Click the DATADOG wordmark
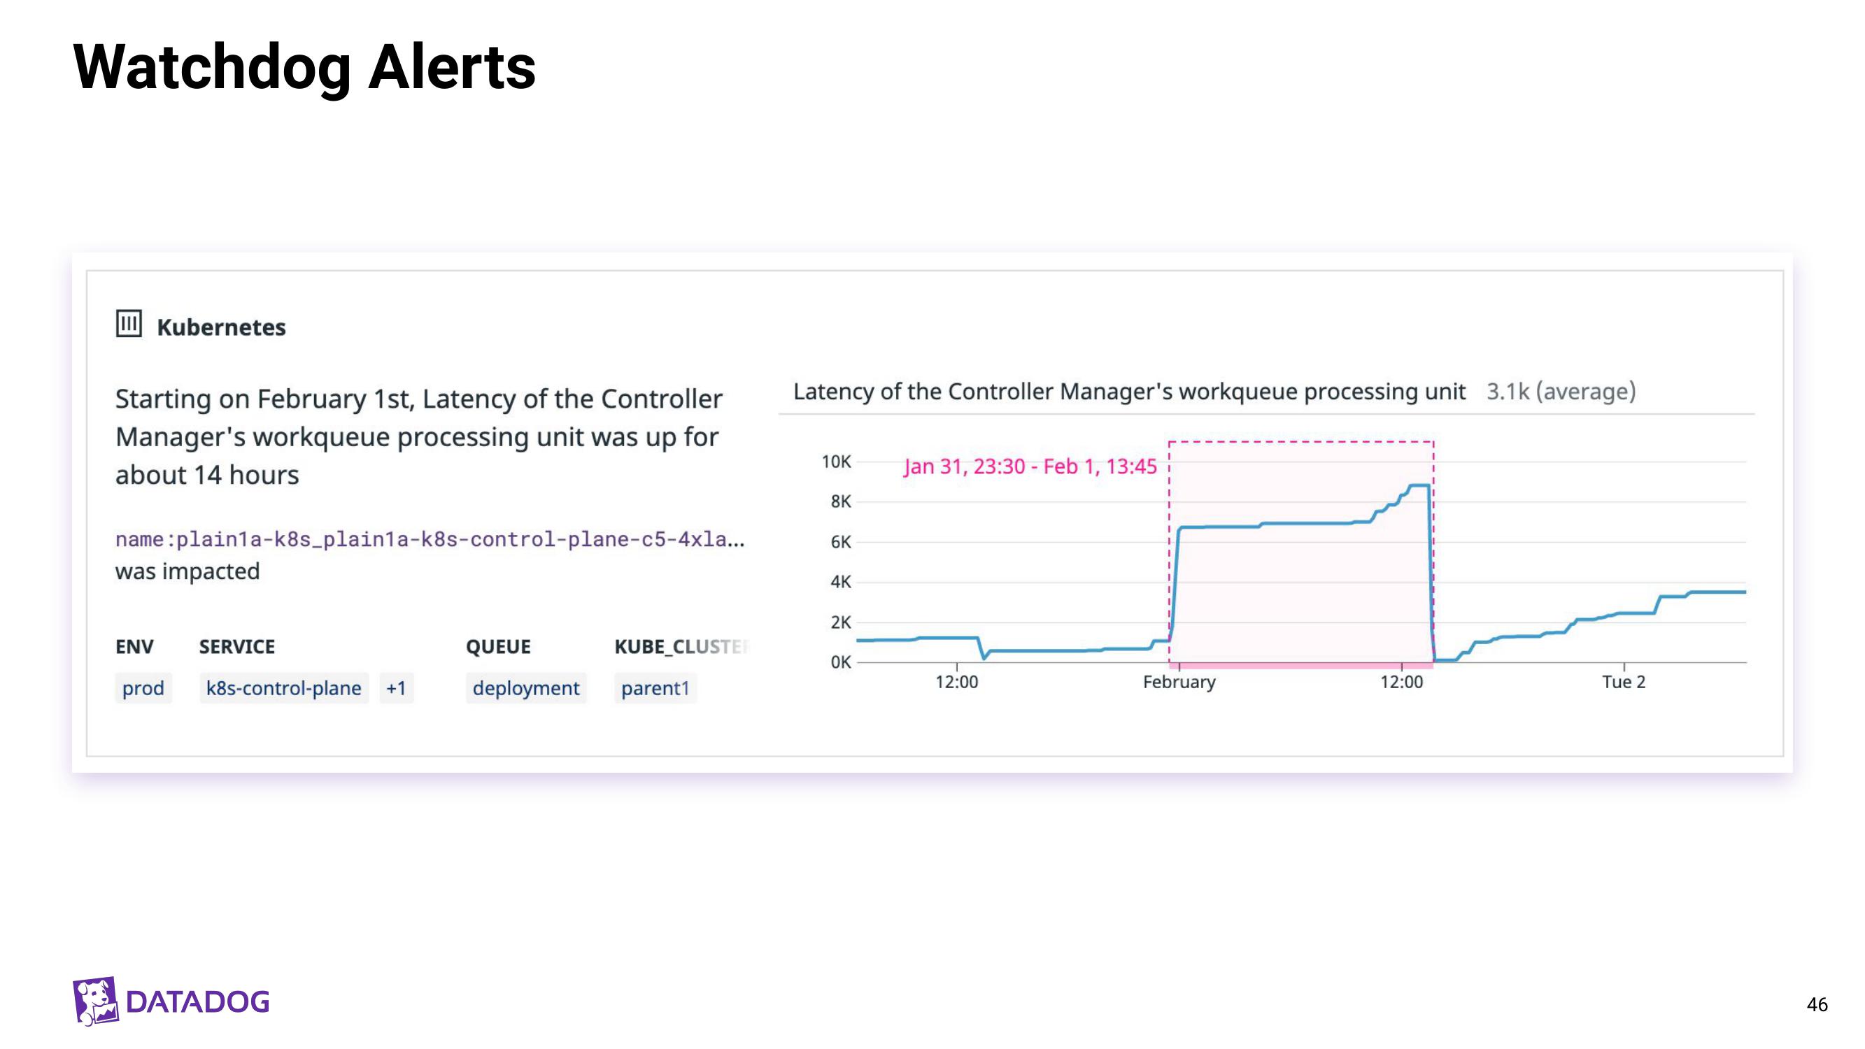 point(198,1002)
